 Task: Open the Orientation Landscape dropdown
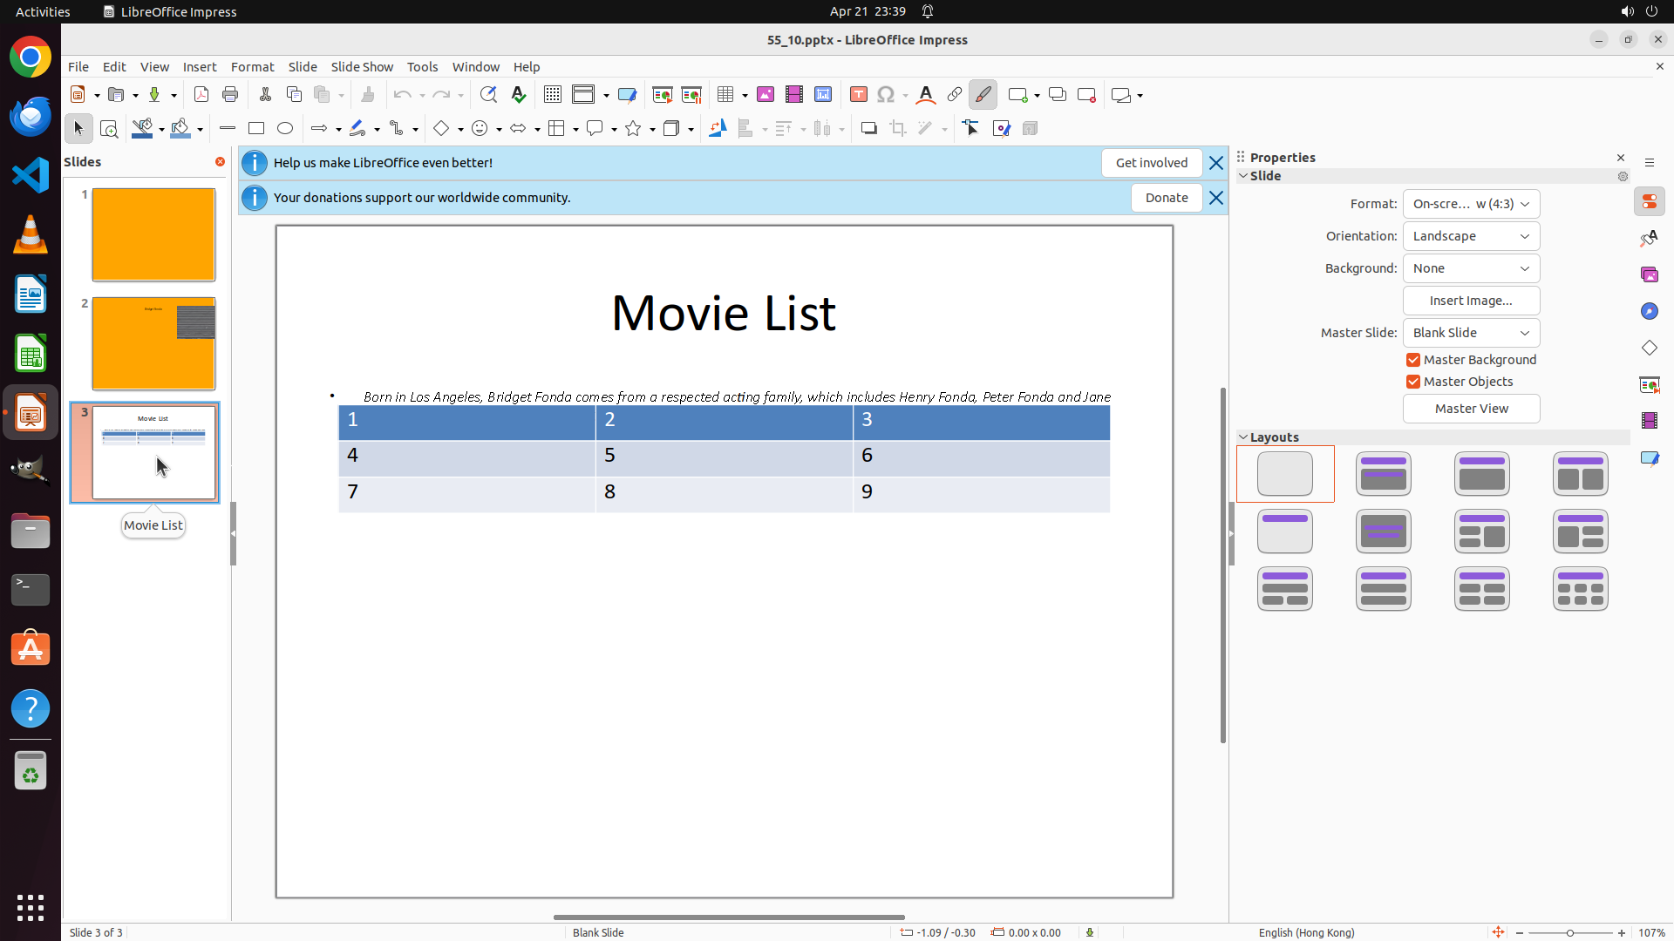click(x=1471, y=236)
